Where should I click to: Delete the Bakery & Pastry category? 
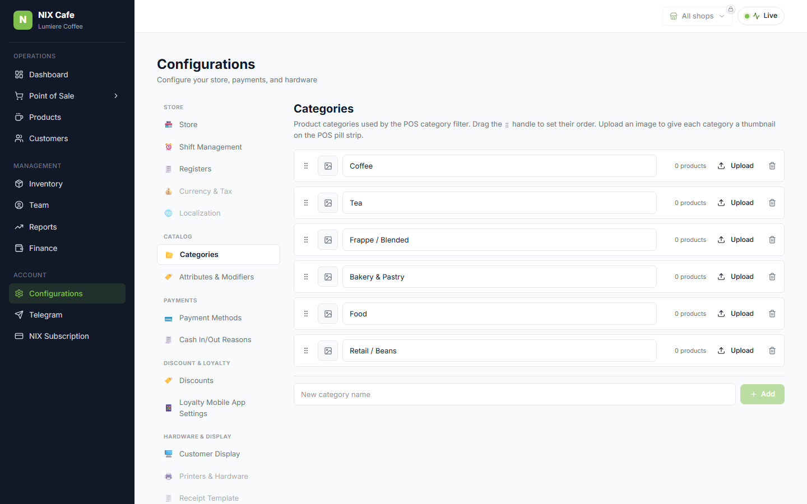[772, 277]
